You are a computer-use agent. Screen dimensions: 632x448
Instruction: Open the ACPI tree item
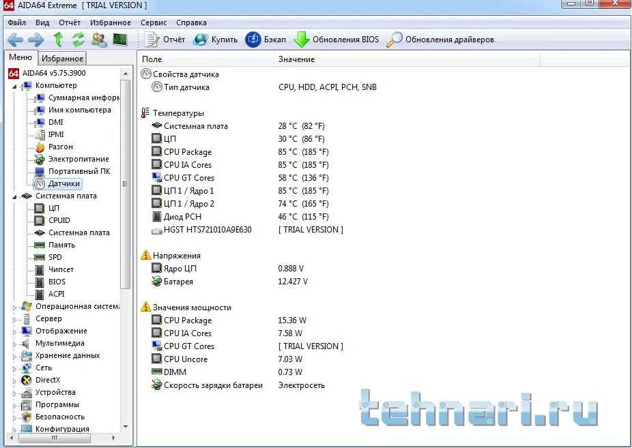[50, 294]
